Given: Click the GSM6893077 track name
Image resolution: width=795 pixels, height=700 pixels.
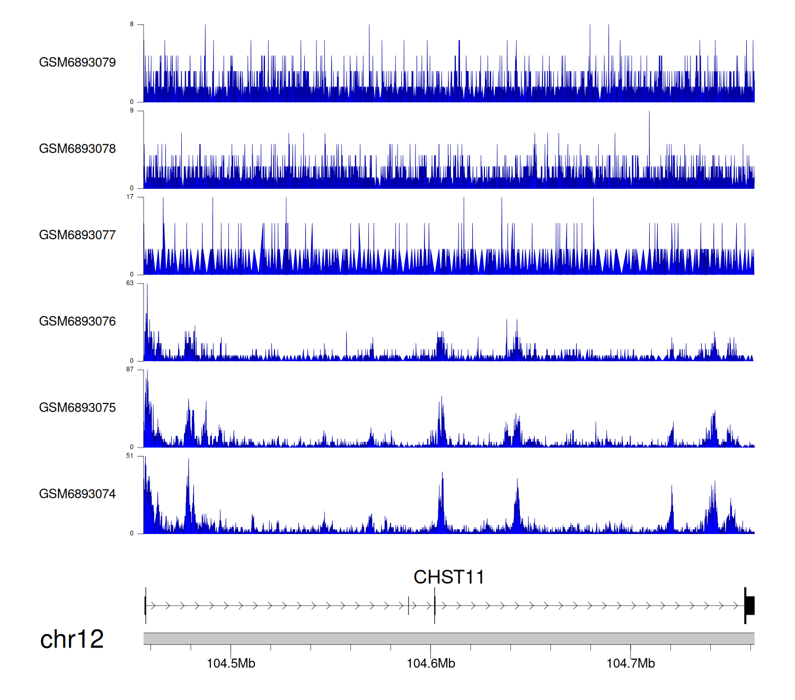Looking at the screenshot, I should coord(77,235).
